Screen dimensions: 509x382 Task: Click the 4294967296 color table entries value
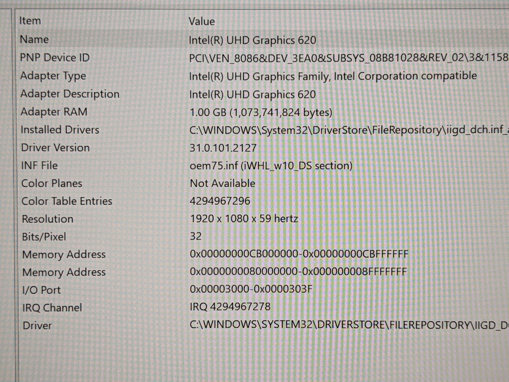point(220,201)
